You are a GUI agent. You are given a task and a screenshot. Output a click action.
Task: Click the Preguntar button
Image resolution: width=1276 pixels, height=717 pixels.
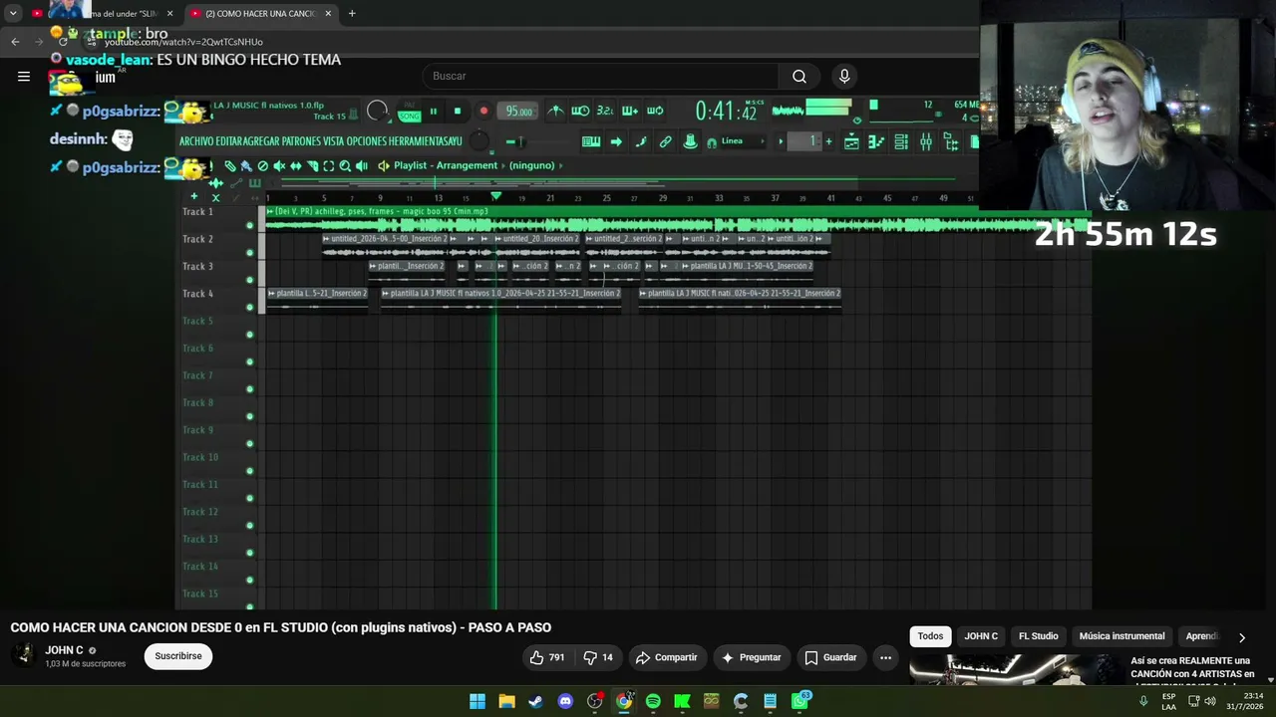751,657
